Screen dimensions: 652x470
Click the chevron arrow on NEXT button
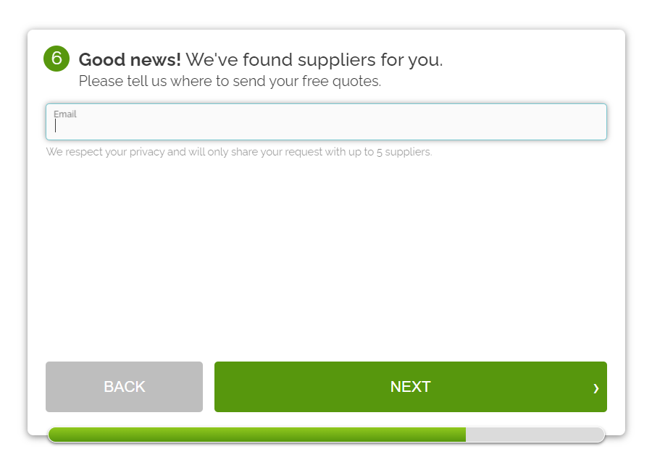pos(595,388)
